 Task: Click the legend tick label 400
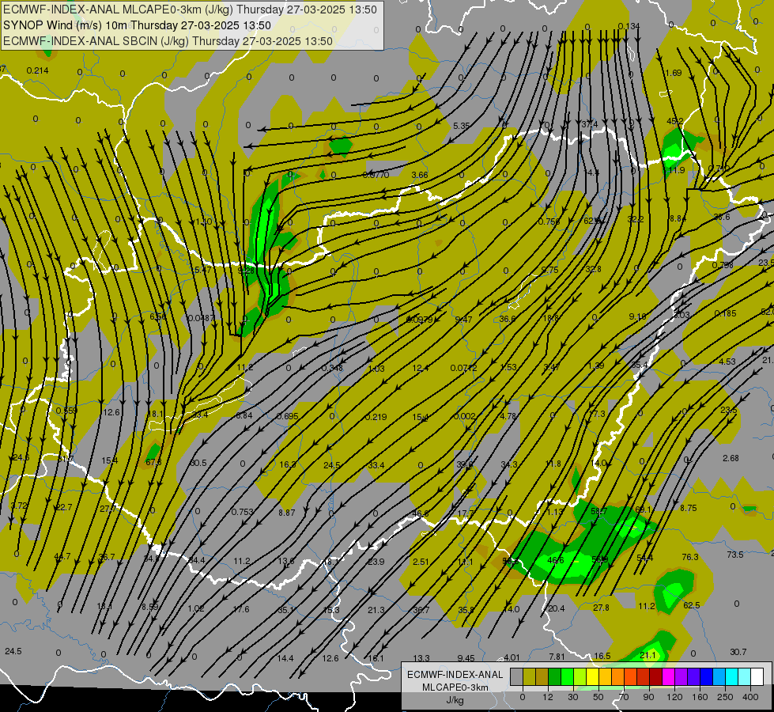750,697
